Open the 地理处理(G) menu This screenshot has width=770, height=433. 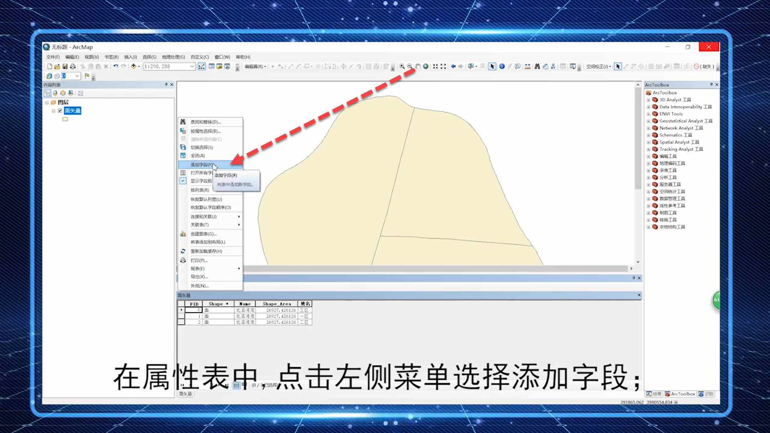pos(173,57)
